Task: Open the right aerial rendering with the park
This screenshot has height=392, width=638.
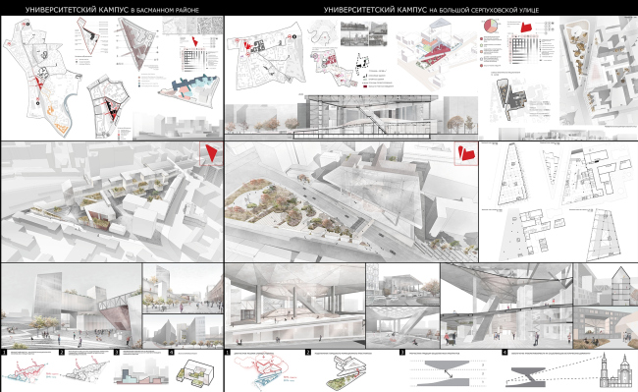Action: click(x=351, y=201)
